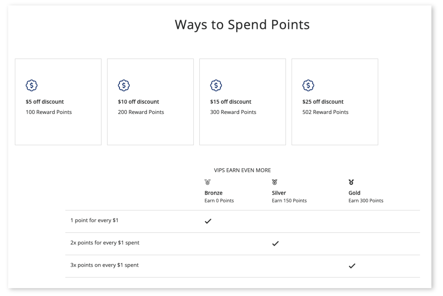Select the $5 off discount reward title
The image size is (443, 296).
click(45, 102)
